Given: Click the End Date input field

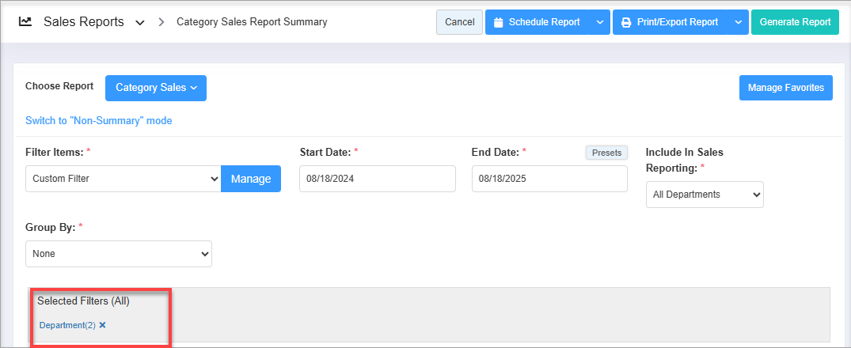Looking at the screenshot, I should (x=549, y=179).
